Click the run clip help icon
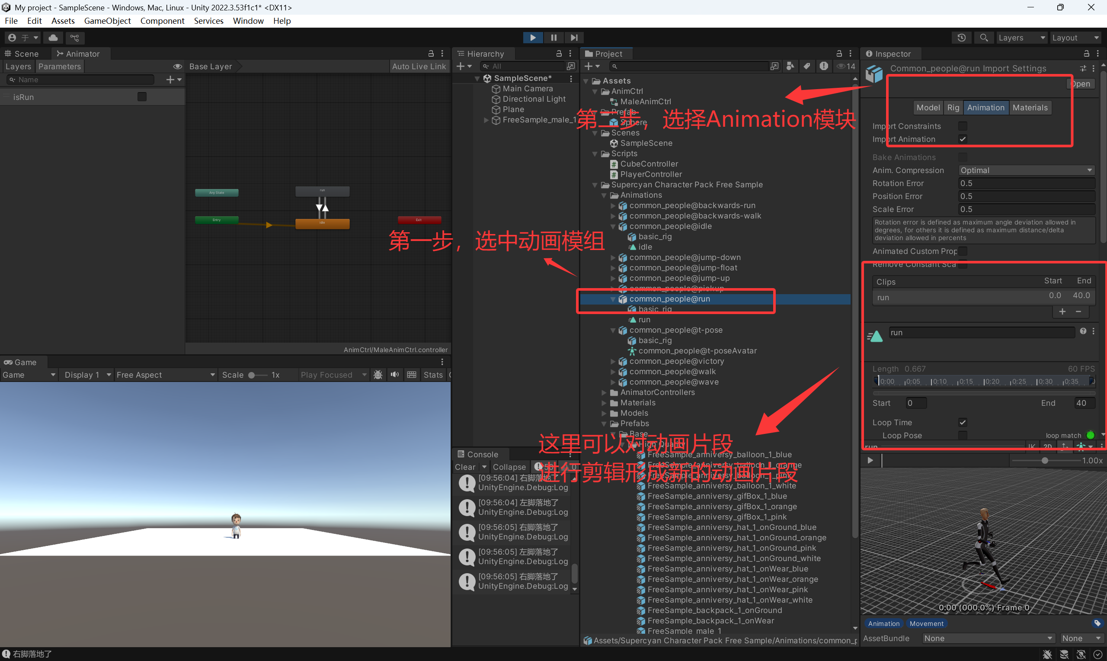The width and height of the screenshot is (1107, 661). click(1083, 331)
